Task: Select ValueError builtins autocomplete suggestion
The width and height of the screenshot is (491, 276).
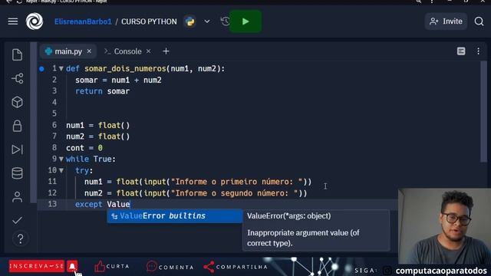Action: point(175,216)
